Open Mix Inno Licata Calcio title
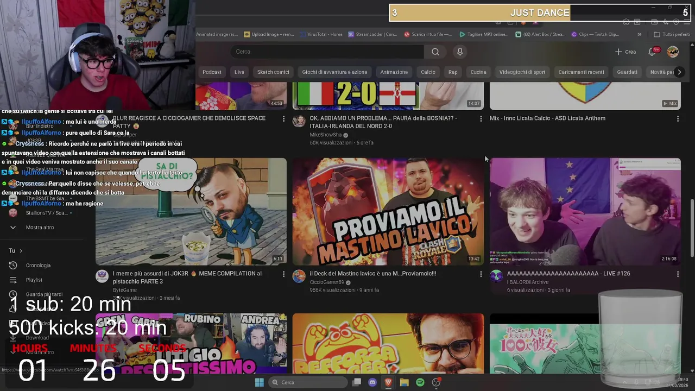Screen dimensions: 695x391 547,118
